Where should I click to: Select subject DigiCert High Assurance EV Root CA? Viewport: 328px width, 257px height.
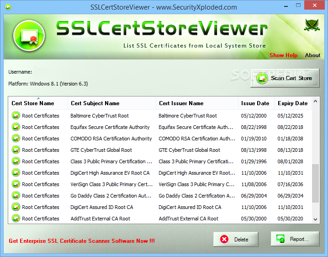click(110, 173)
